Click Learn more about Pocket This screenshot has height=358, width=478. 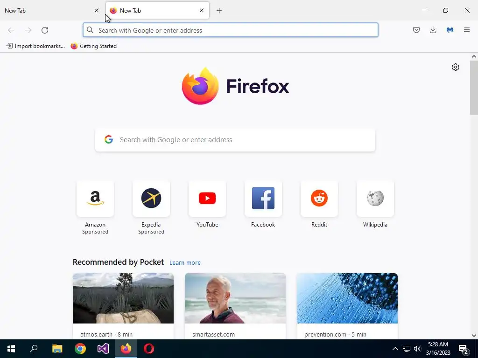(185, 263)
